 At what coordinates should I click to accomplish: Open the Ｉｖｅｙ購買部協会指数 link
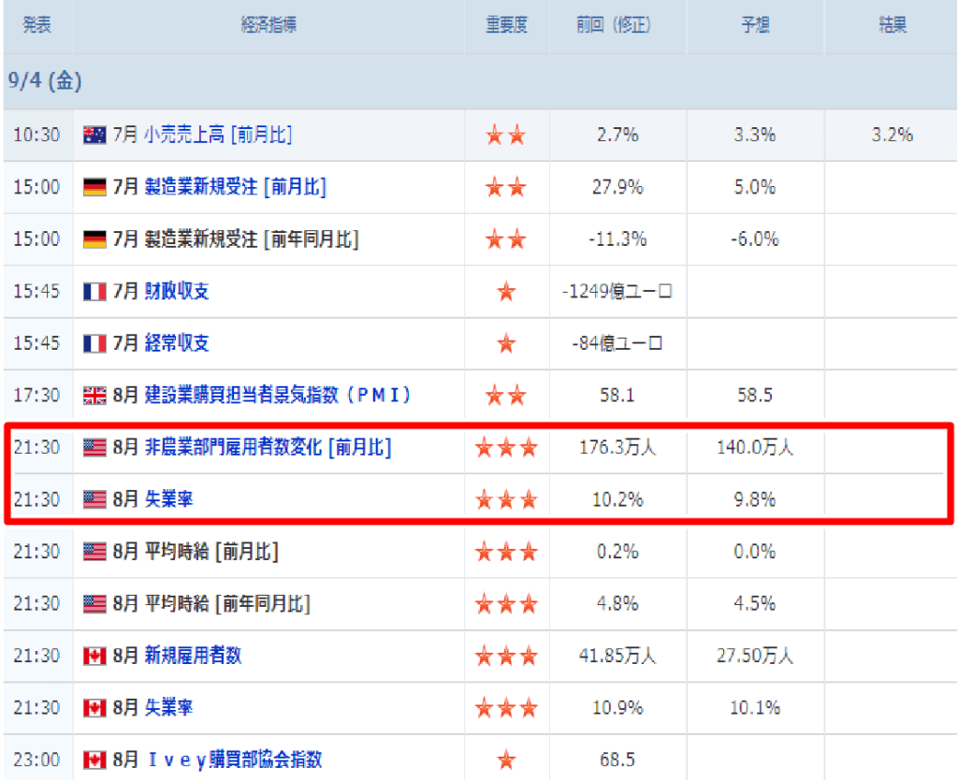coord(234,759)
